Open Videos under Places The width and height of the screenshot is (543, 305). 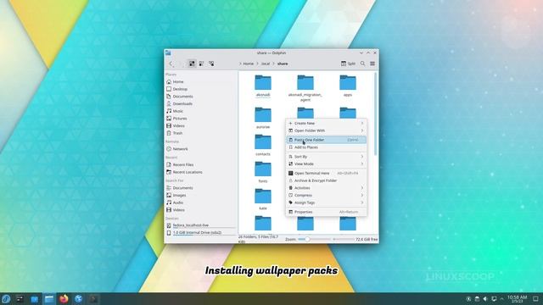[201, 126]
